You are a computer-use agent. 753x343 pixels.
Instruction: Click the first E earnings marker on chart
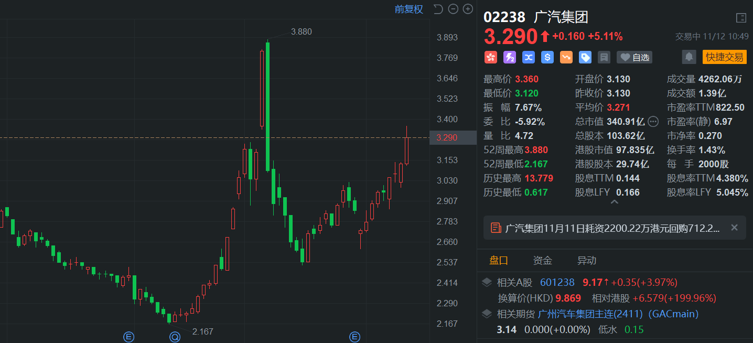click(128, 337)
